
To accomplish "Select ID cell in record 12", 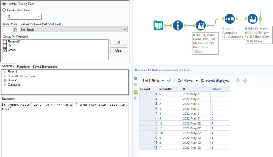I will (x=196, y=148).
